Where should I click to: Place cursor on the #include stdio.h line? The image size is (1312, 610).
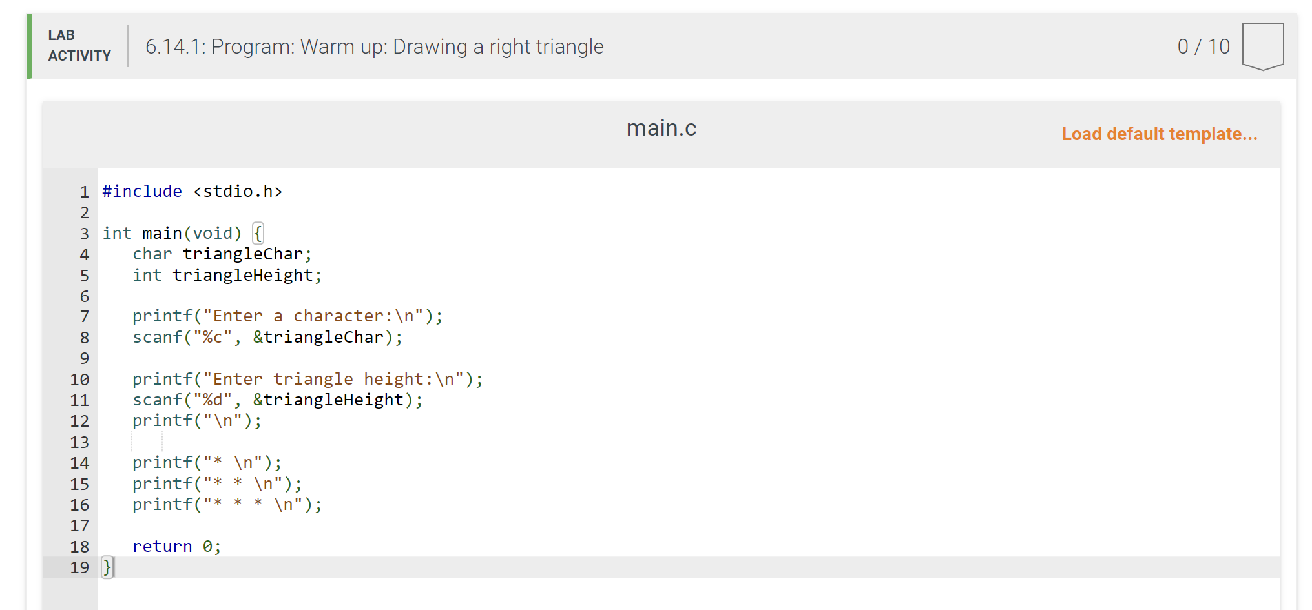click(193, 192)
